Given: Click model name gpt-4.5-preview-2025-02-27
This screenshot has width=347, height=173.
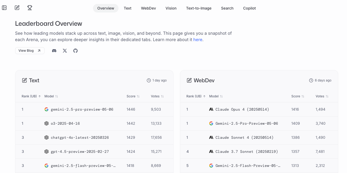Looking at the screenshot, I should (x=80, y=152).
